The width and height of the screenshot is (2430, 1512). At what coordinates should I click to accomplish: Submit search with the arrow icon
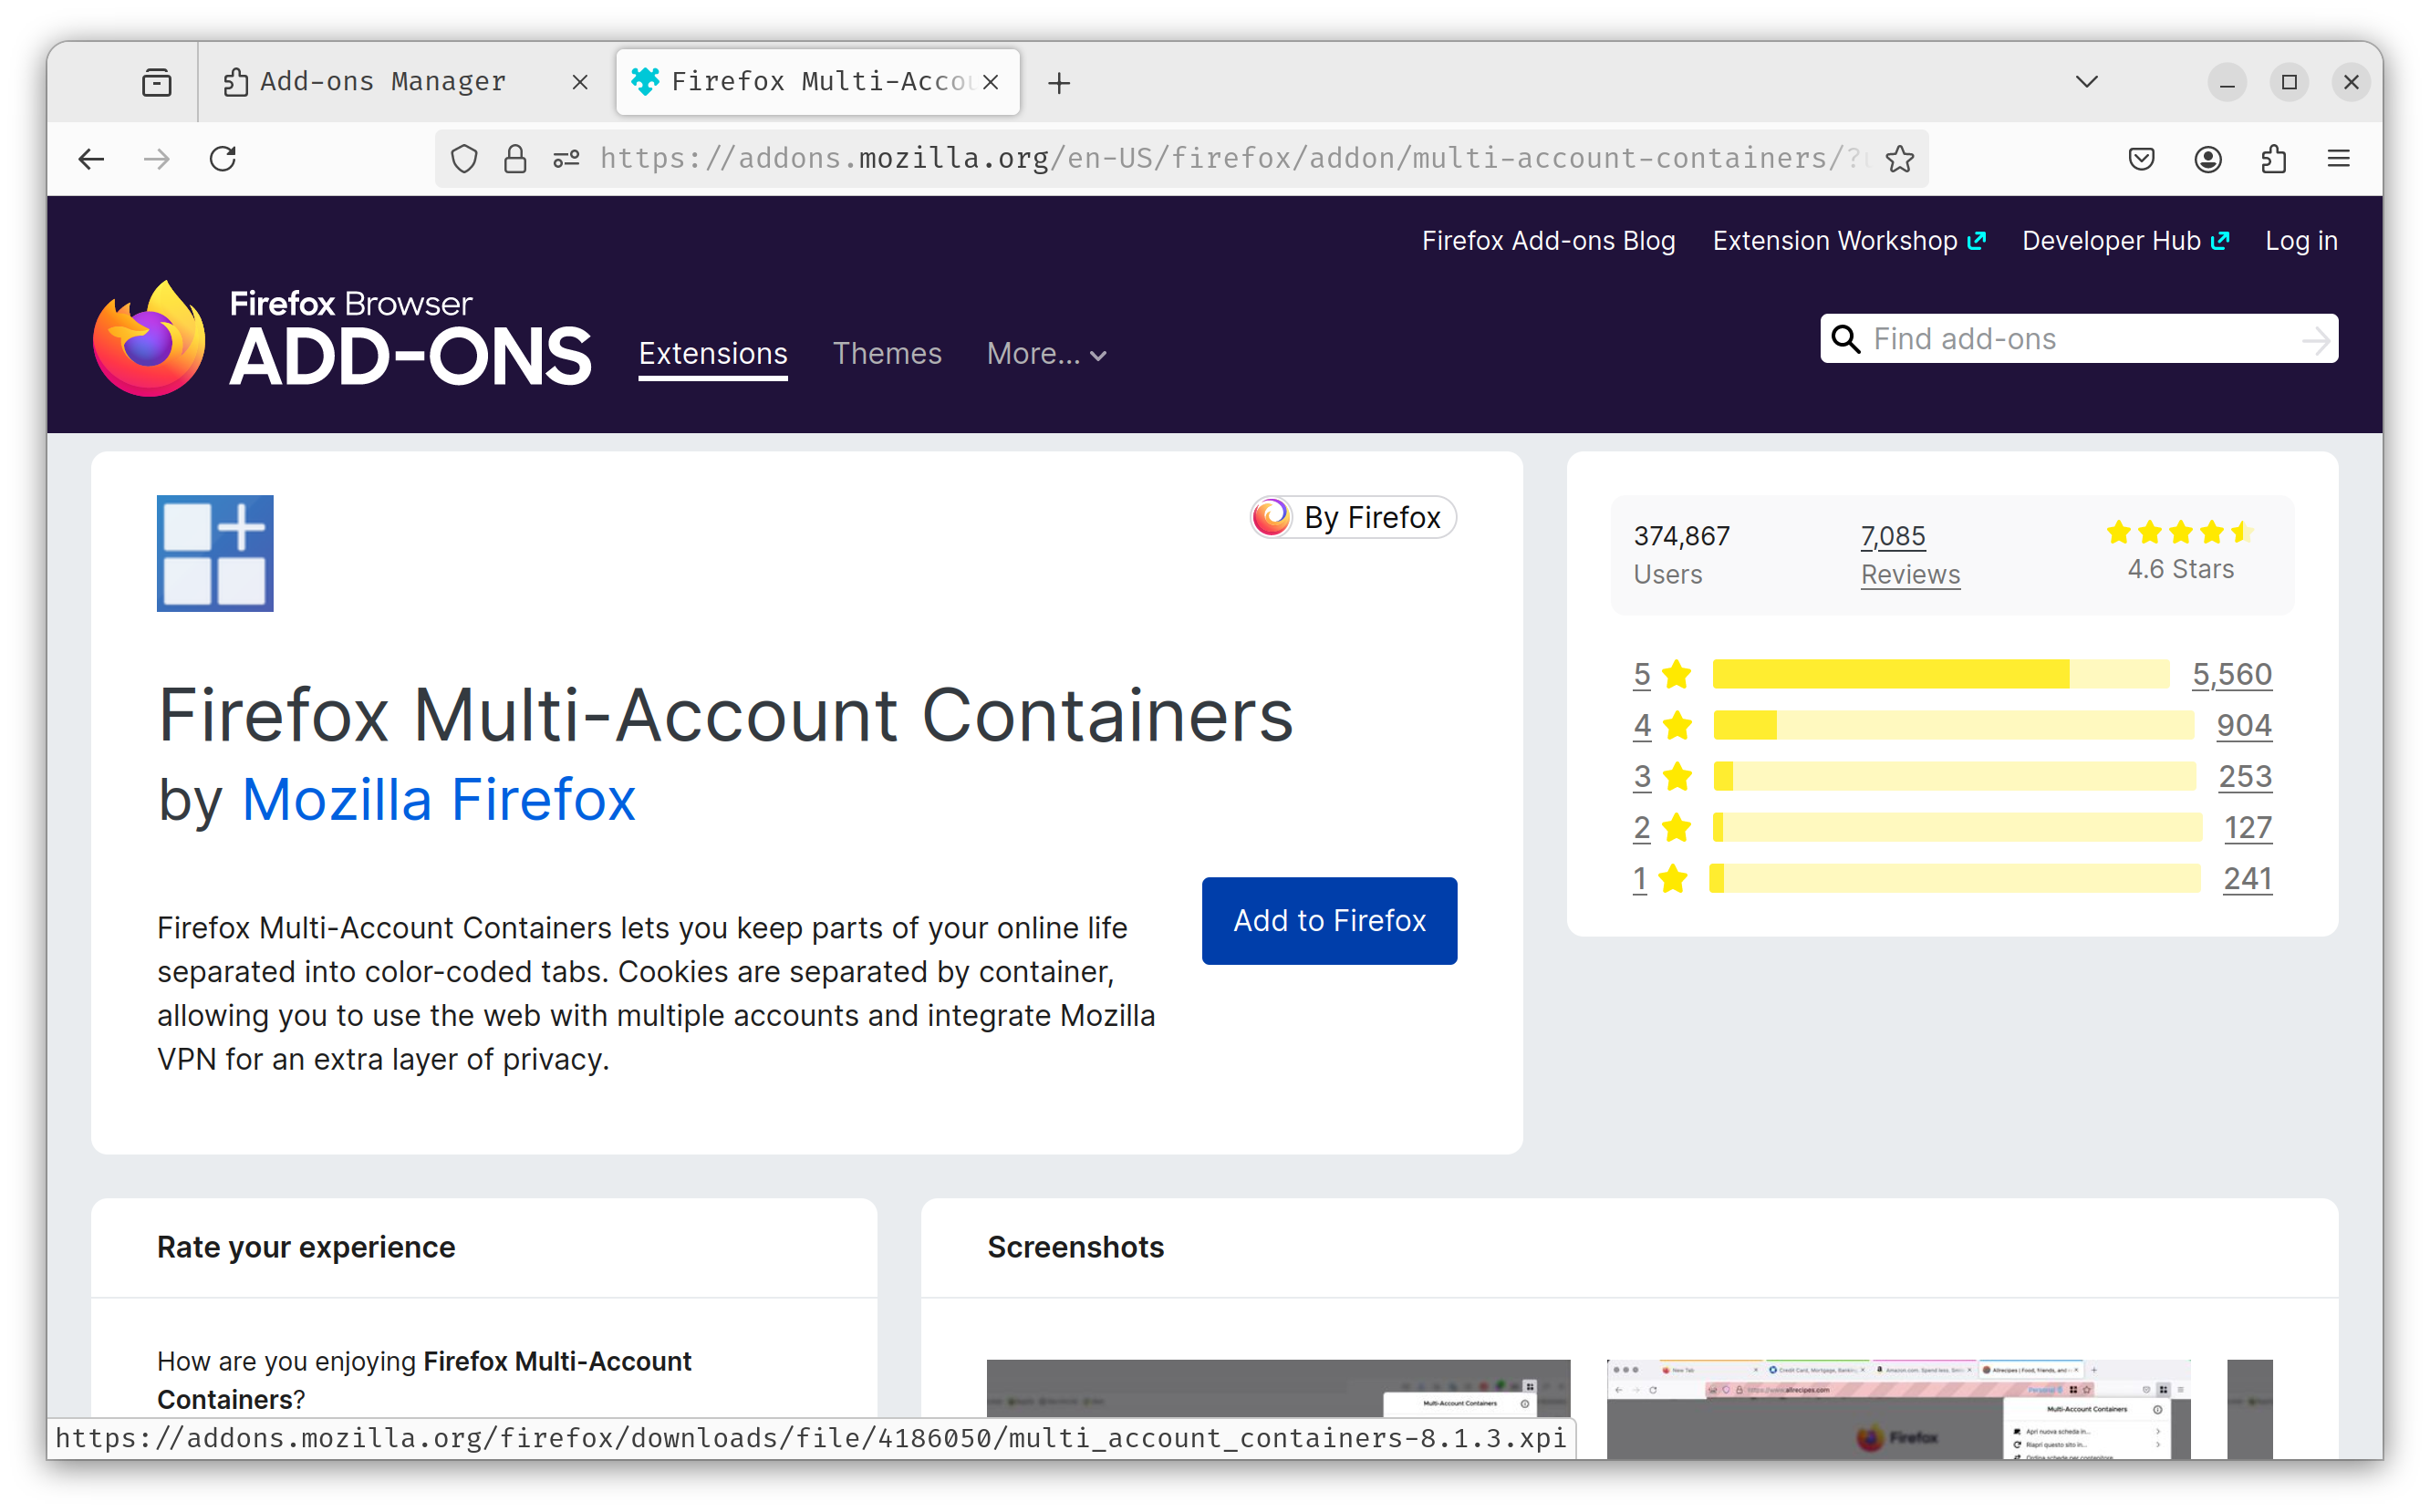coord(2316,340)
